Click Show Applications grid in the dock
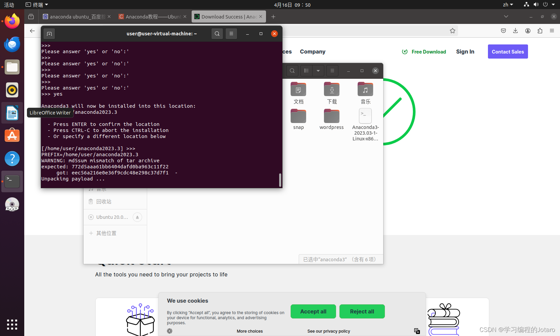The image size is (560, 336). (12, 324)
